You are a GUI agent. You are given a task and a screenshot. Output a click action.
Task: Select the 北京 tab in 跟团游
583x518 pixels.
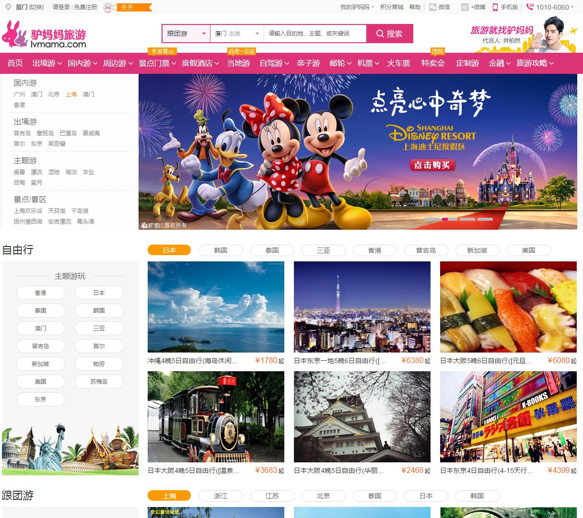323,496
